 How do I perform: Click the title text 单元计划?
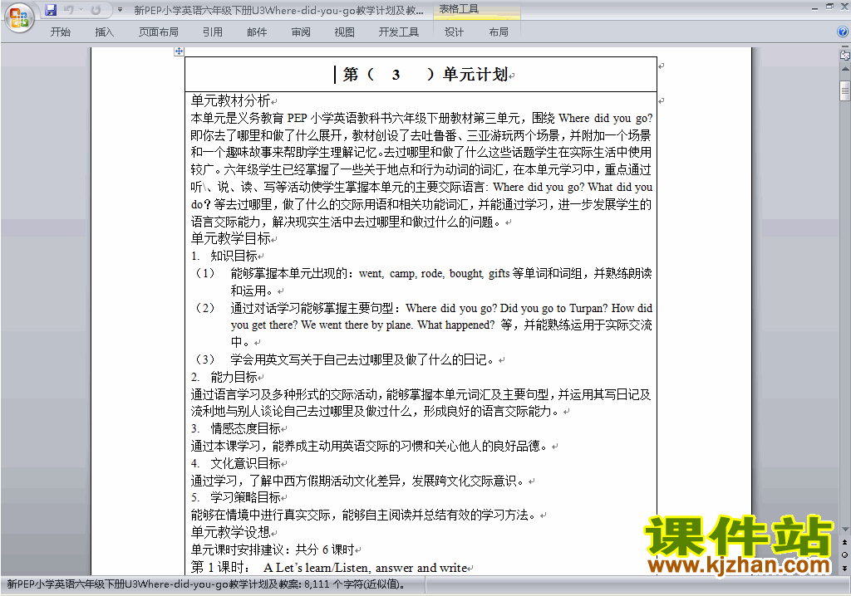point(475,75)
